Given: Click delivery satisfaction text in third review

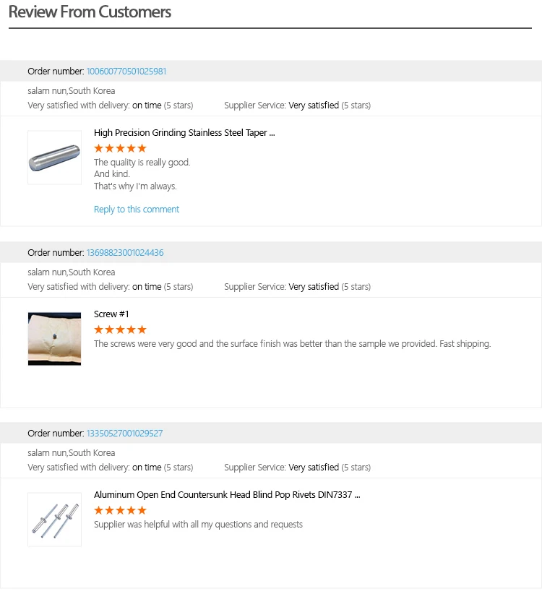Looking at the screenshot, I should [x=110, y=468].
